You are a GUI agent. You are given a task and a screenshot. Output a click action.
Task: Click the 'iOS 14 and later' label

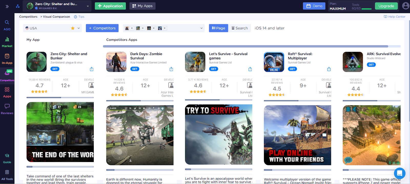[x=270, y=28]
